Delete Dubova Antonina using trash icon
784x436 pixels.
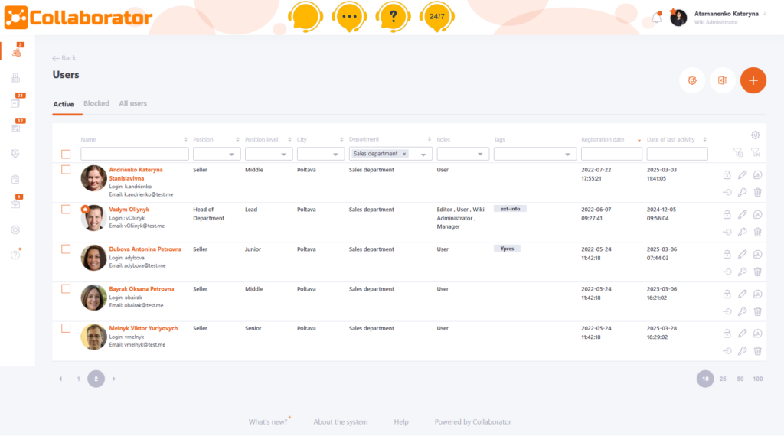click(x=757, y=272)
